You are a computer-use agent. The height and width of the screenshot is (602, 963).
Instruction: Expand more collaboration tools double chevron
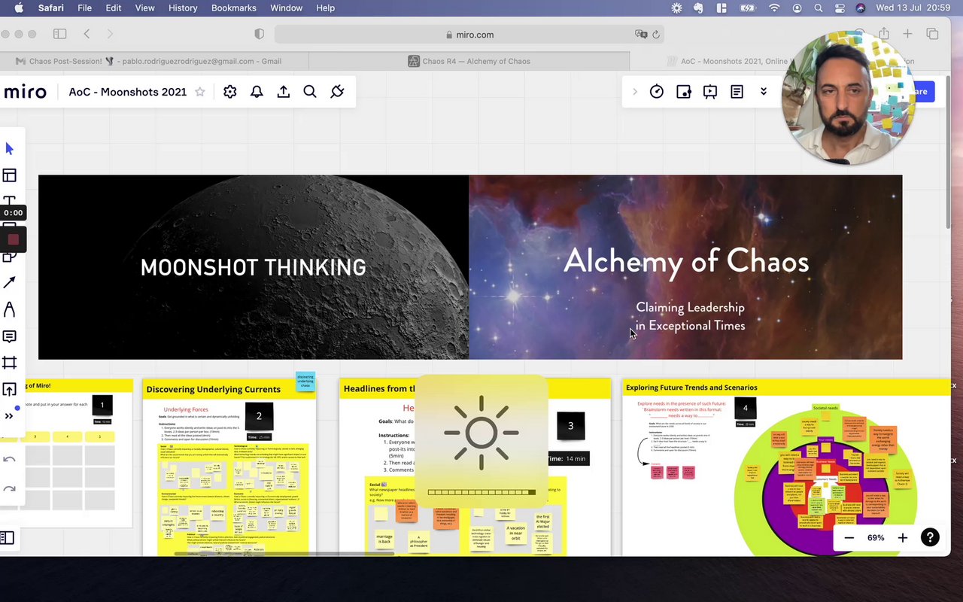pos(764,92)
